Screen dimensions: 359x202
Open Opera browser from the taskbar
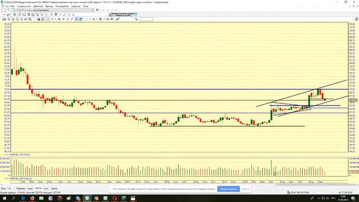114,198
